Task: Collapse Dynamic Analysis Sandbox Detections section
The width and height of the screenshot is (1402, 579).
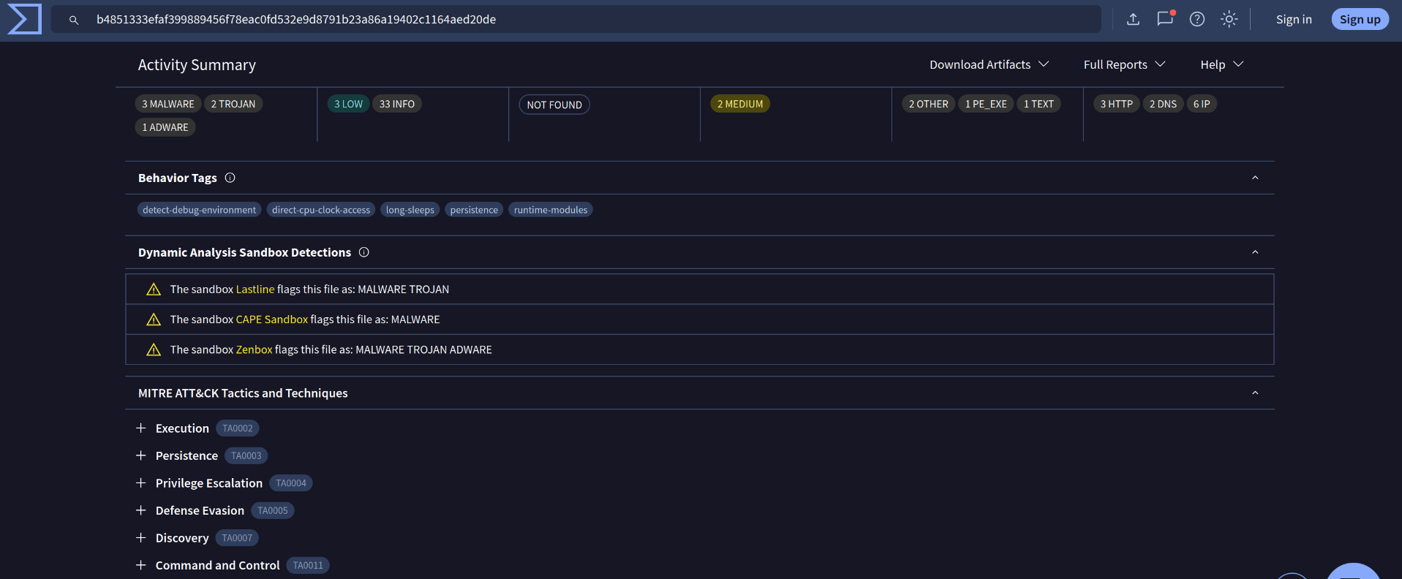Action: pos(1255,252)
